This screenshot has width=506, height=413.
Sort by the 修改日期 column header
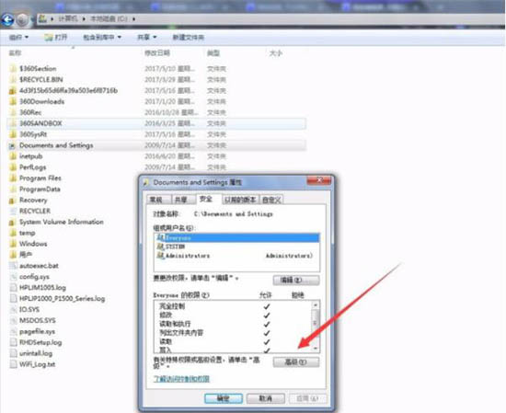157,53
